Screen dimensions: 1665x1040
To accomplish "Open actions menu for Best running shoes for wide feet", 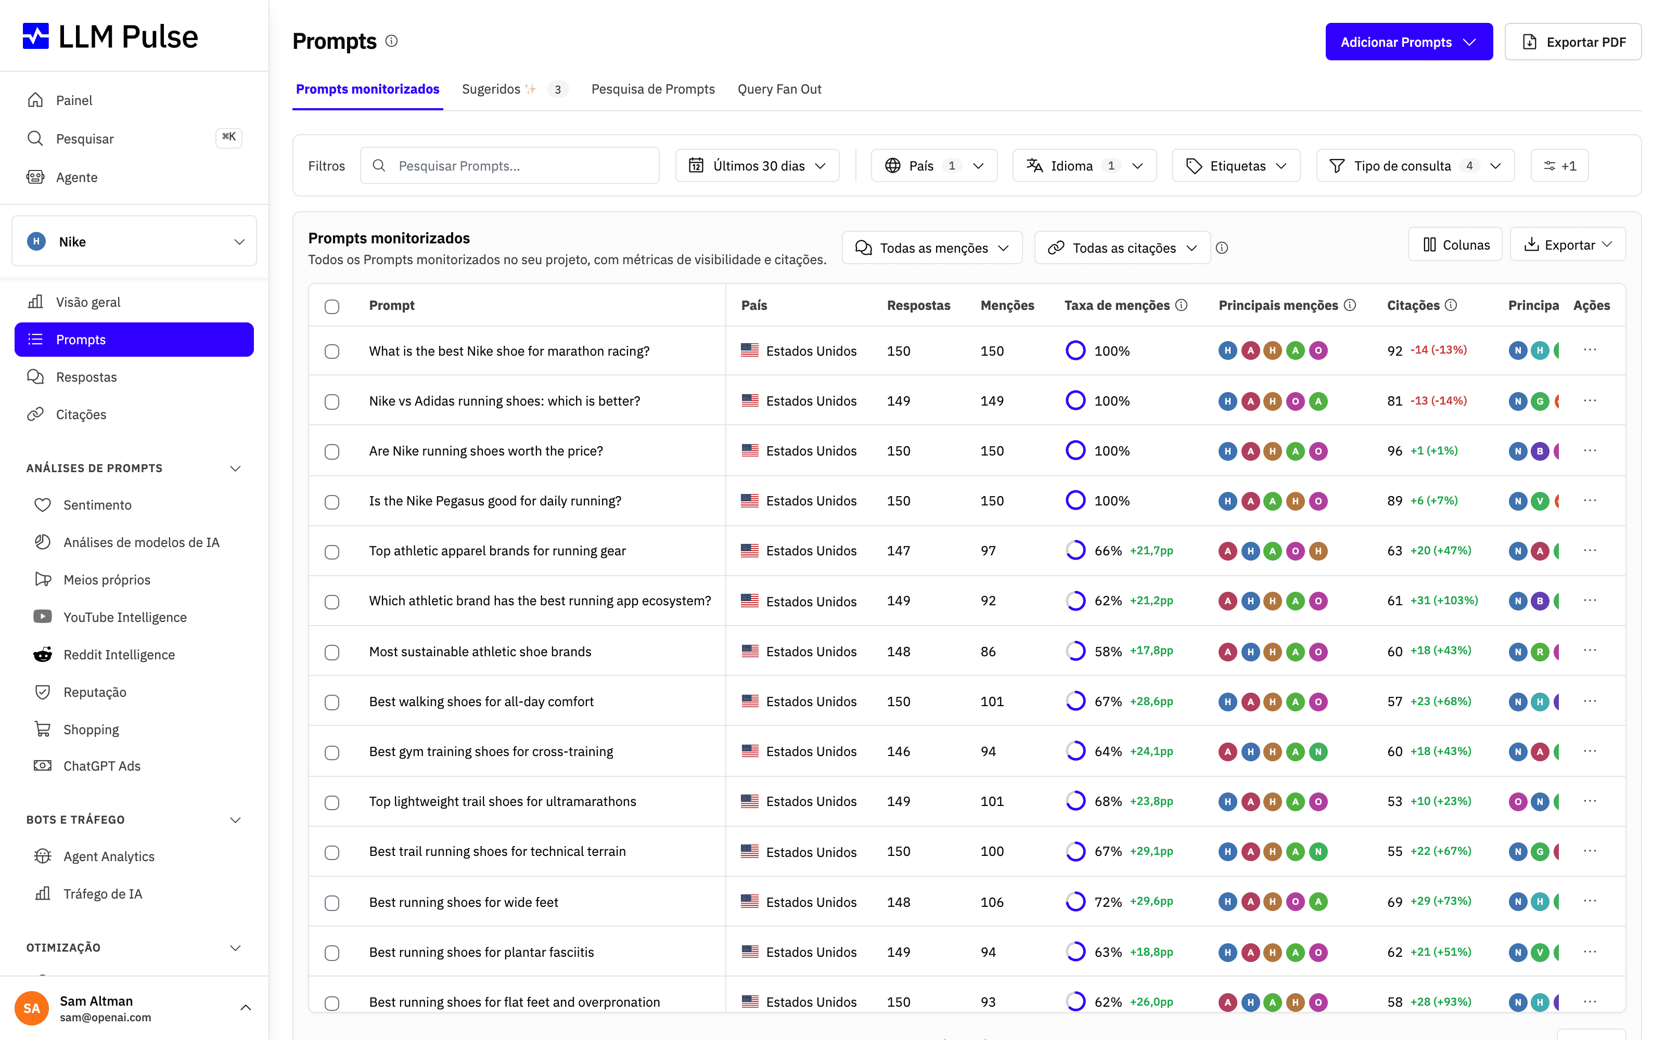I will pyautogui.click(x=1590, y=901).
